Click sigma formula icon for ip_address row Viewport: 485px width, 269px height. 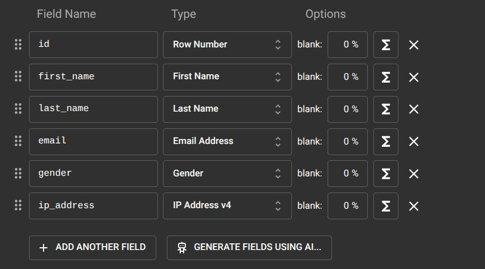click(x=386, y=206)
